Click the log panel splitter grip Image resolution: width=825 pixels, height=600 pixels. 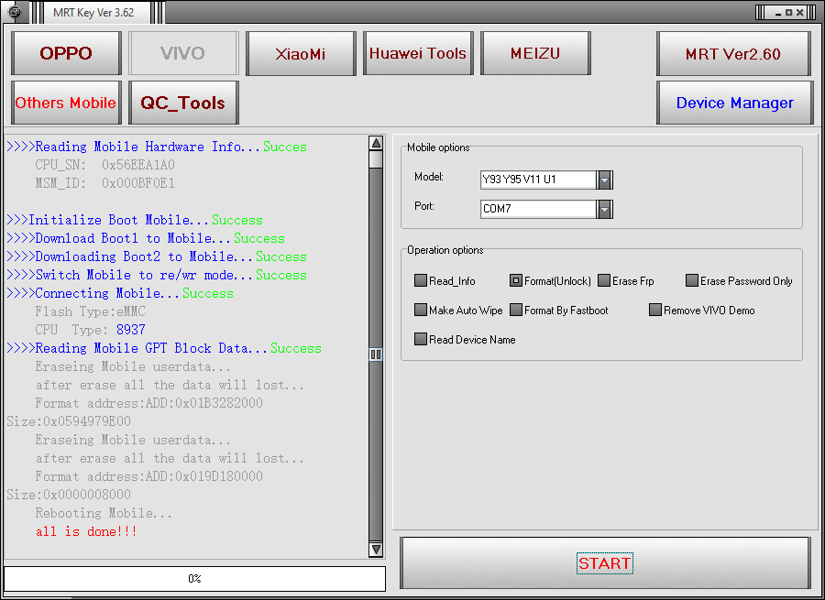376,355
